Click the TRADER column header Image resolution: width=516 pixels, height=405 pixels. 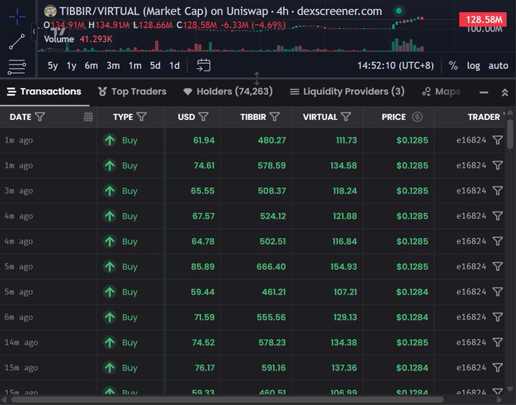point(484,117)
